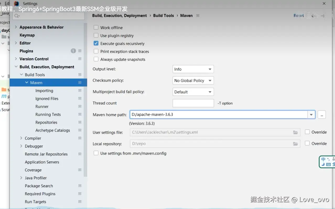The height and width of the screenshot is (209, 335).
Task: Enable Use settings from .mvn/maven.config
Action: [x=96, y=153]
